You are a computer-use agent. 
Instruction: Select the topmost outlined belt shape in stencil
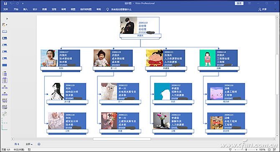(5, 31)
